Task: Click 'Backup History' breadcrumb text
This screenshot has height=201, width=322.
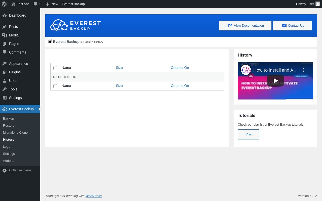Action: point(93,42)
